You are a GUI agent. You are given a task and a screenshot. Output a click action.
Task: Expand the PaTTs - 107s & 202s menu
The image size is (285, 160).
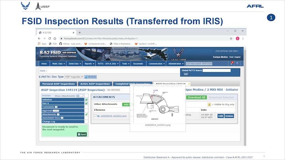[108, 64]
